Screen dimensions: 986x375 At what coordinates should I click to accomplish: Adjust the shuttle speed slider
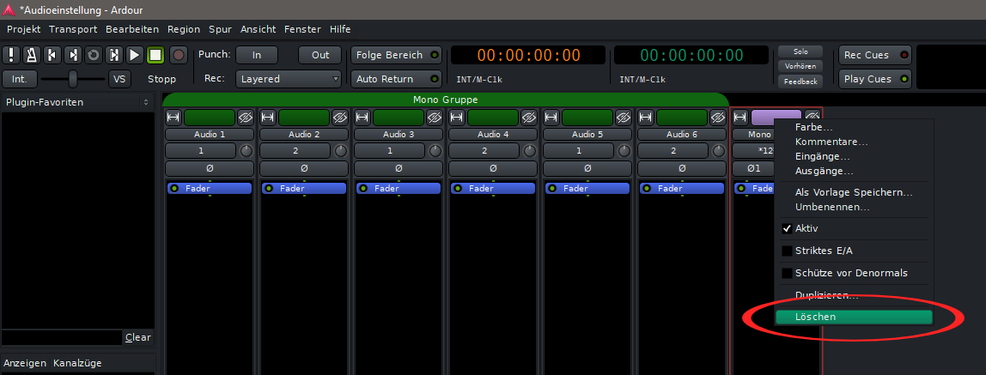click(73, 79)
